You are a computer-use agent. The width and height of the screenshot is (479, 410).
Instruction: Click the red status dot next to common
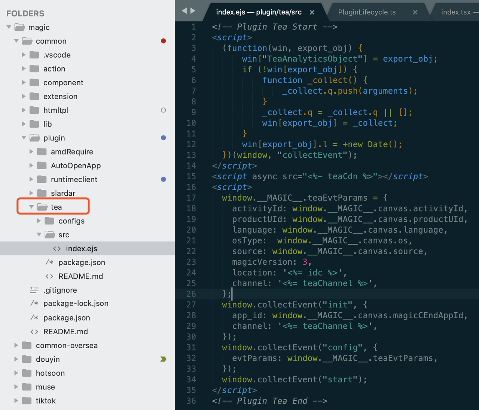[x=163, y=41]
